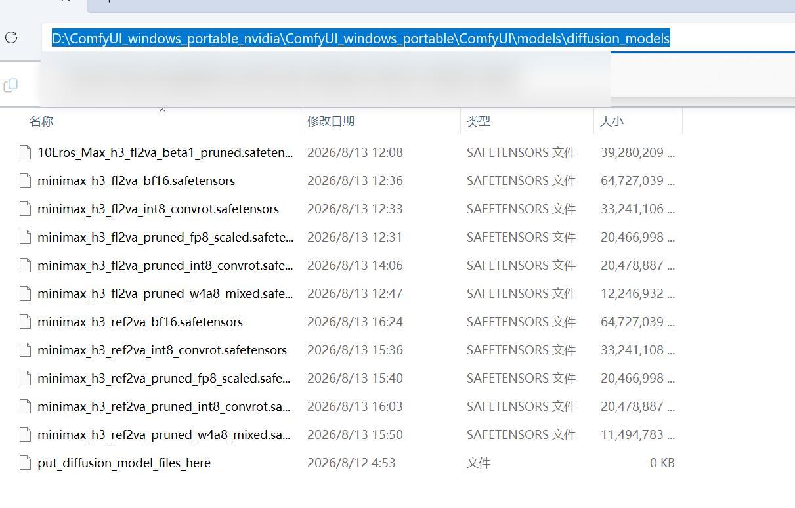Screen dimensions: 795x508
Task: Sort files by the 大小 column header
Action: coord(612,121)
